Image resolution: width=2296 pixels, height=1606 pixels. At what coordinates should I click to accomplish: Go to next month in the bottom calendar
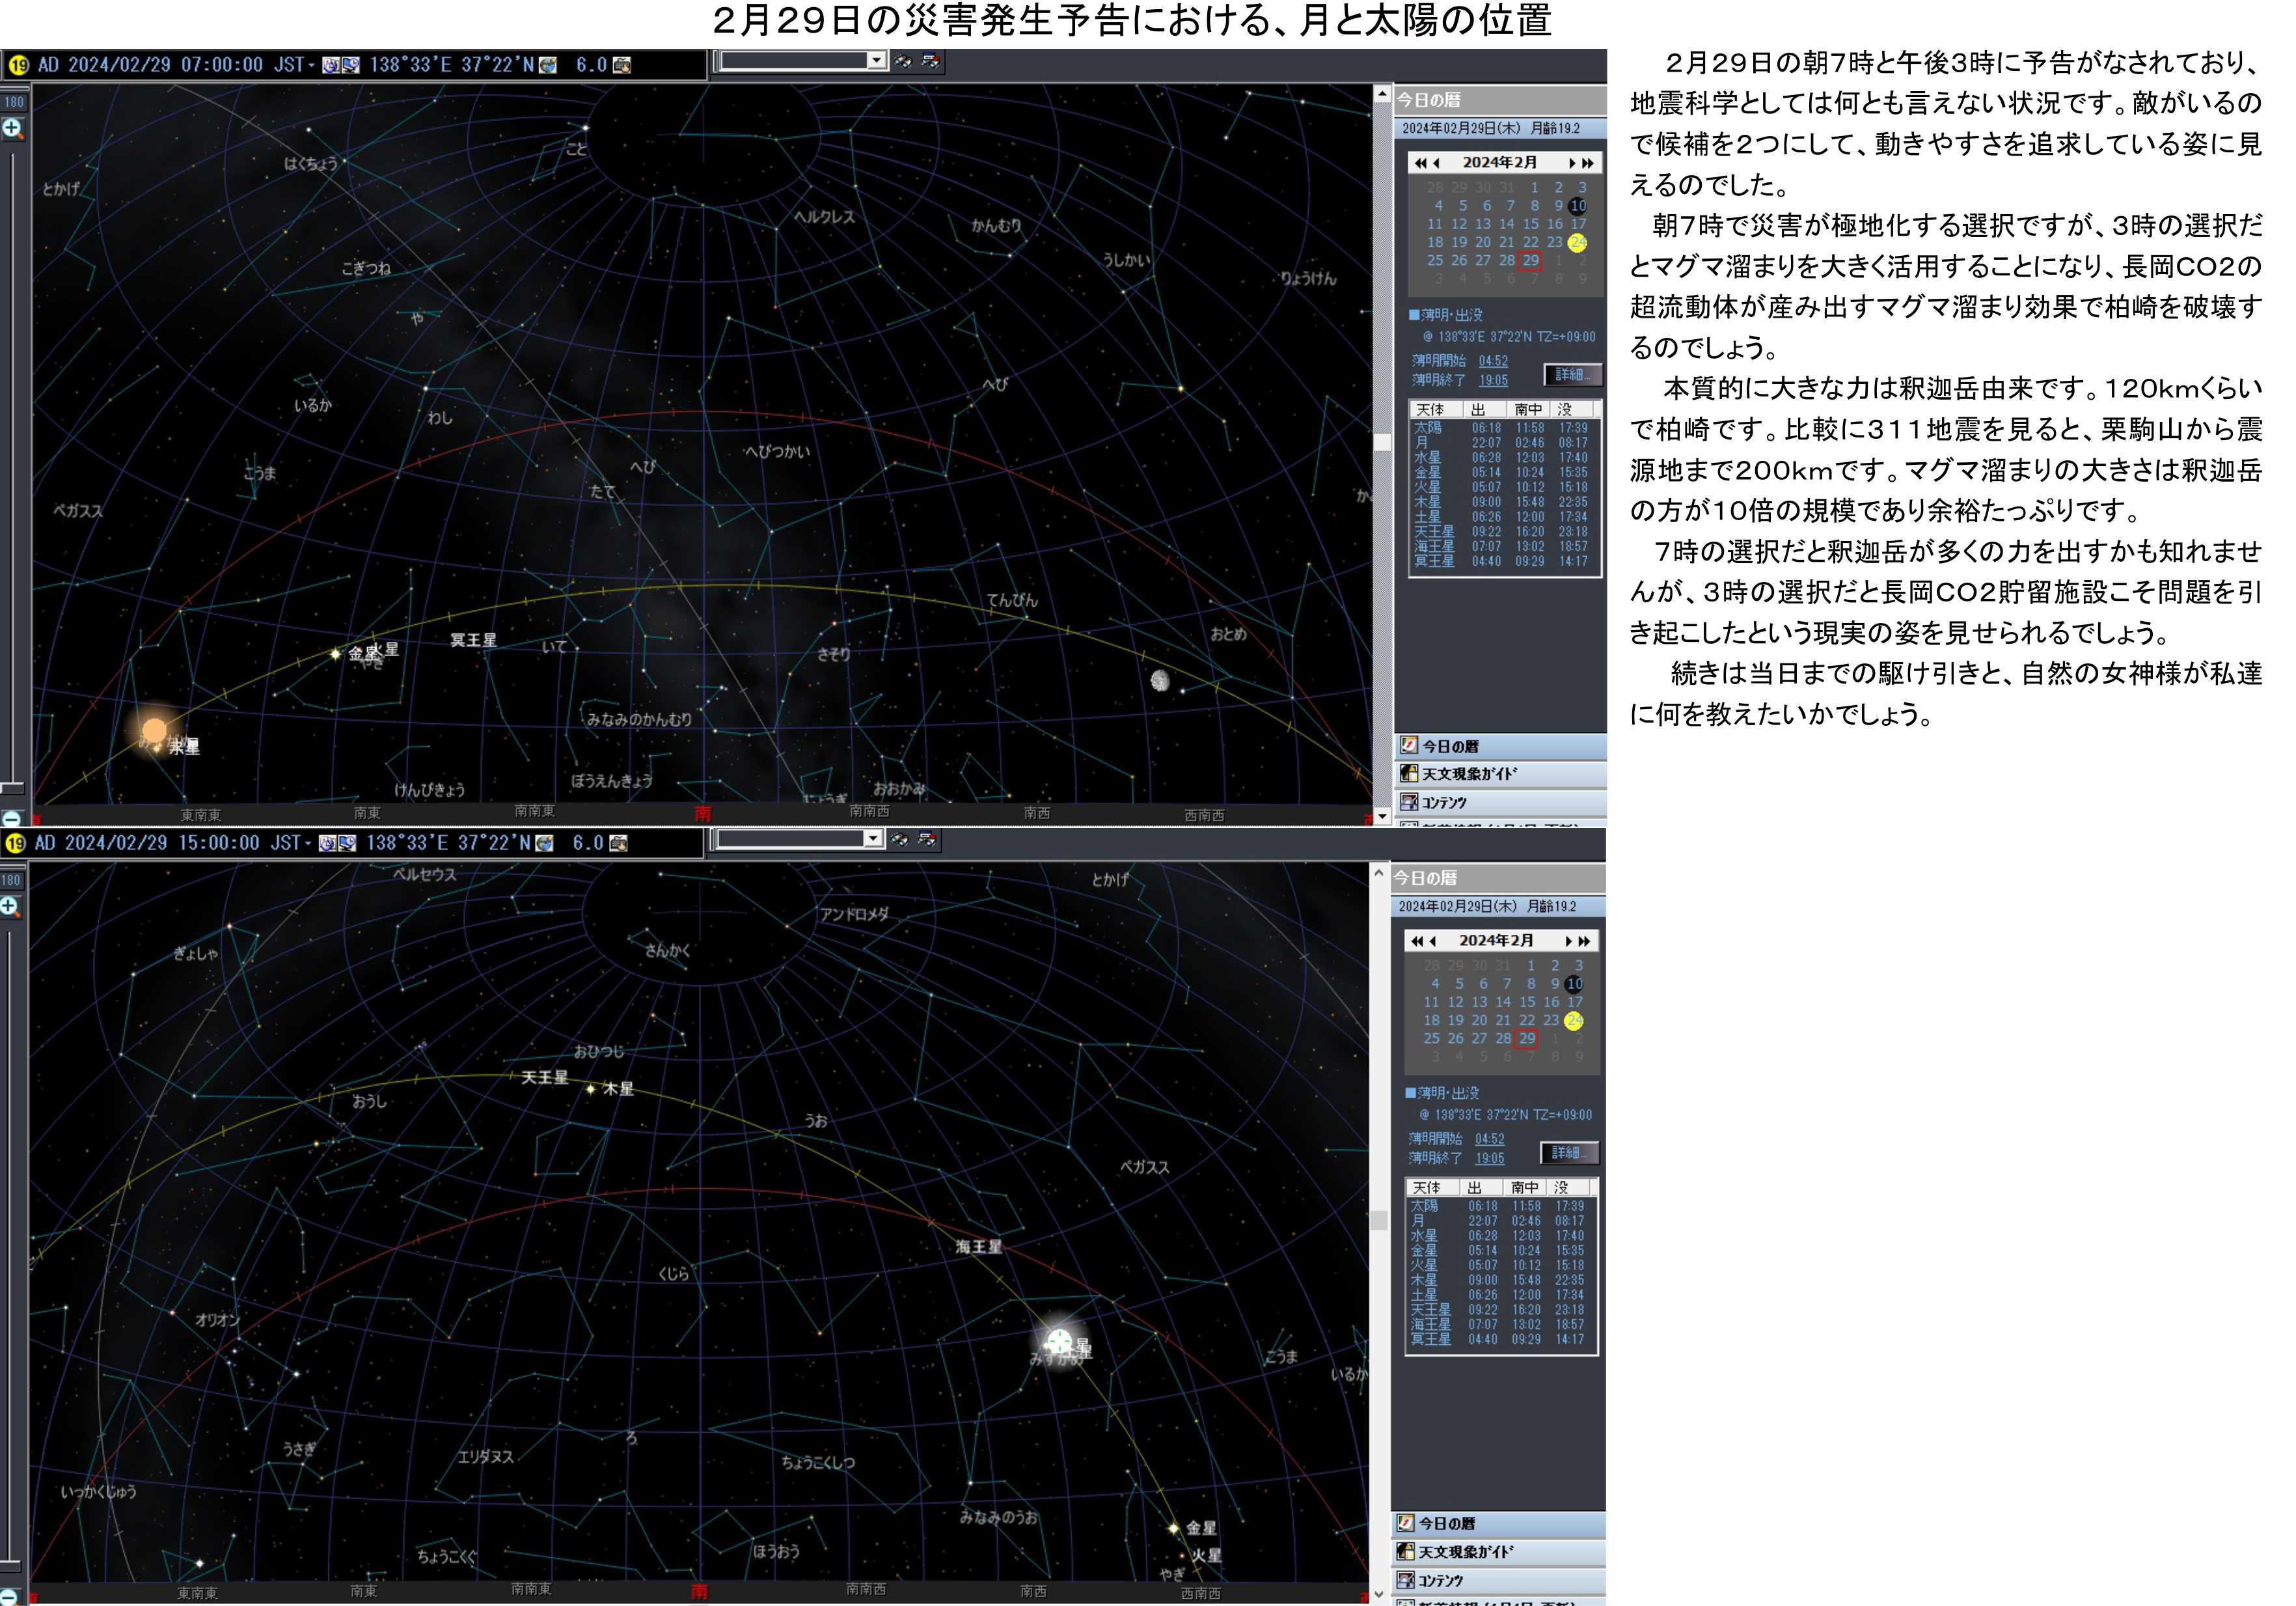(x=1568, y=941)
